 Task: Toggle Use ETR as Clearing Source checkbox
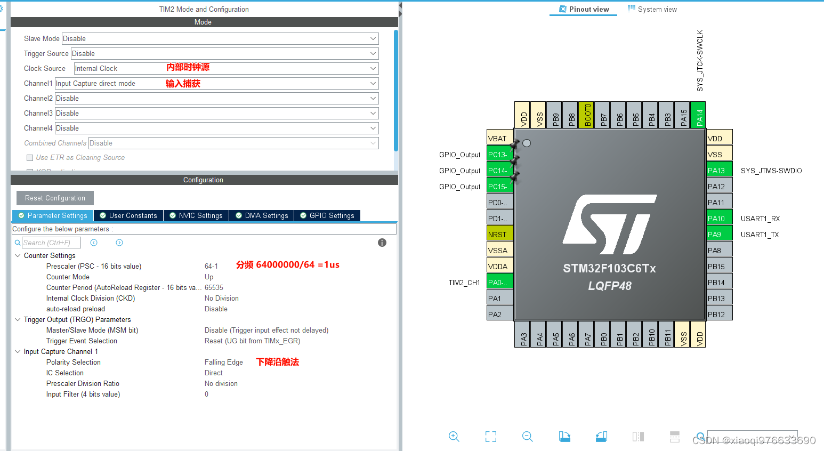tap(30, 158)
